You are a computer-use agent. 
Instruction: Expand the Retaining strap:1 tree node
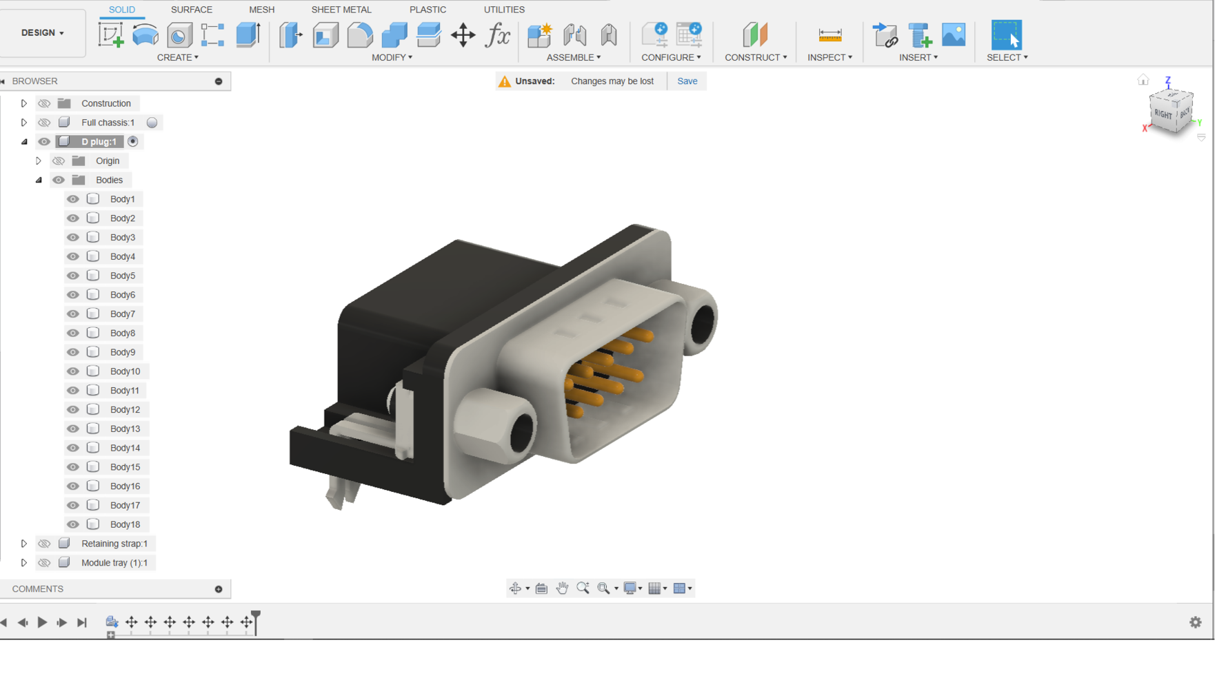click(x=24, y=544)
